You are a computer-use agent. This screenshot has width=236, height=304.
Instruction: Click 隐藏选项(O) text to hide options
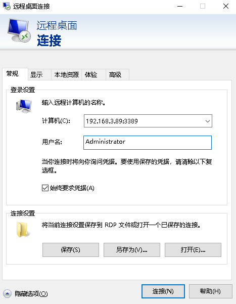tap(31, 294)
